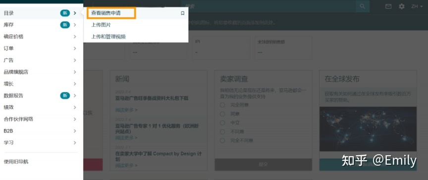Expand the 订单 chevron arrow
The width and height of the screenshot is (428, 180).
(75, 48)
